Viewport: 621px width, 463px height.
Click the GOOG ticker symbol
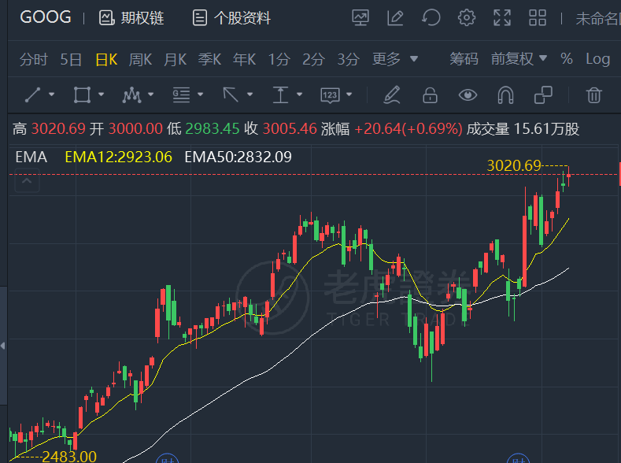[46, 17]
